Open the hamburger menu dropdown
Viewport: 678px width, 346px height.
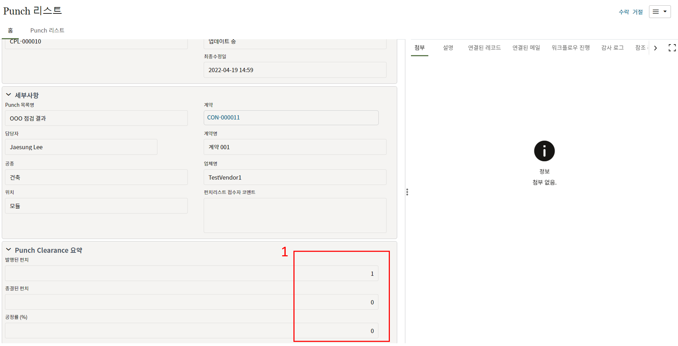(660, 12)
